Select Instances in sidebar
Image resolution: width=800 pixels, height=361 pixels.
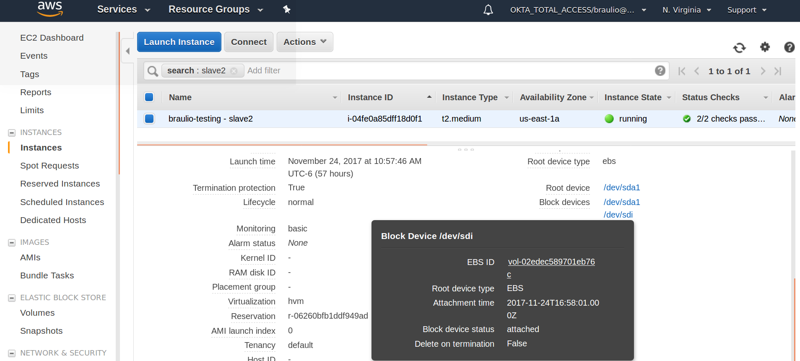point(41,148)
